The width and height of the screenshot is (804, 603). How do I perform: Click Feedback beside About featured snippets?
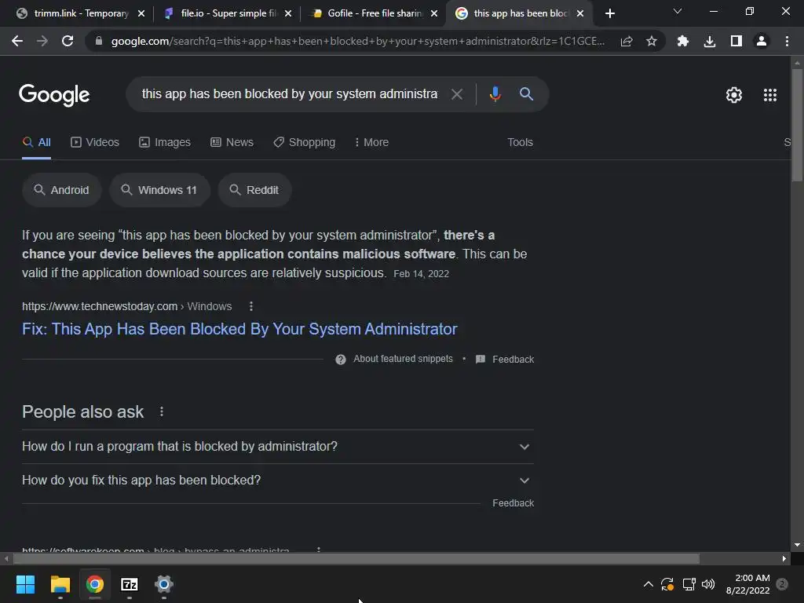coord(513,360)
